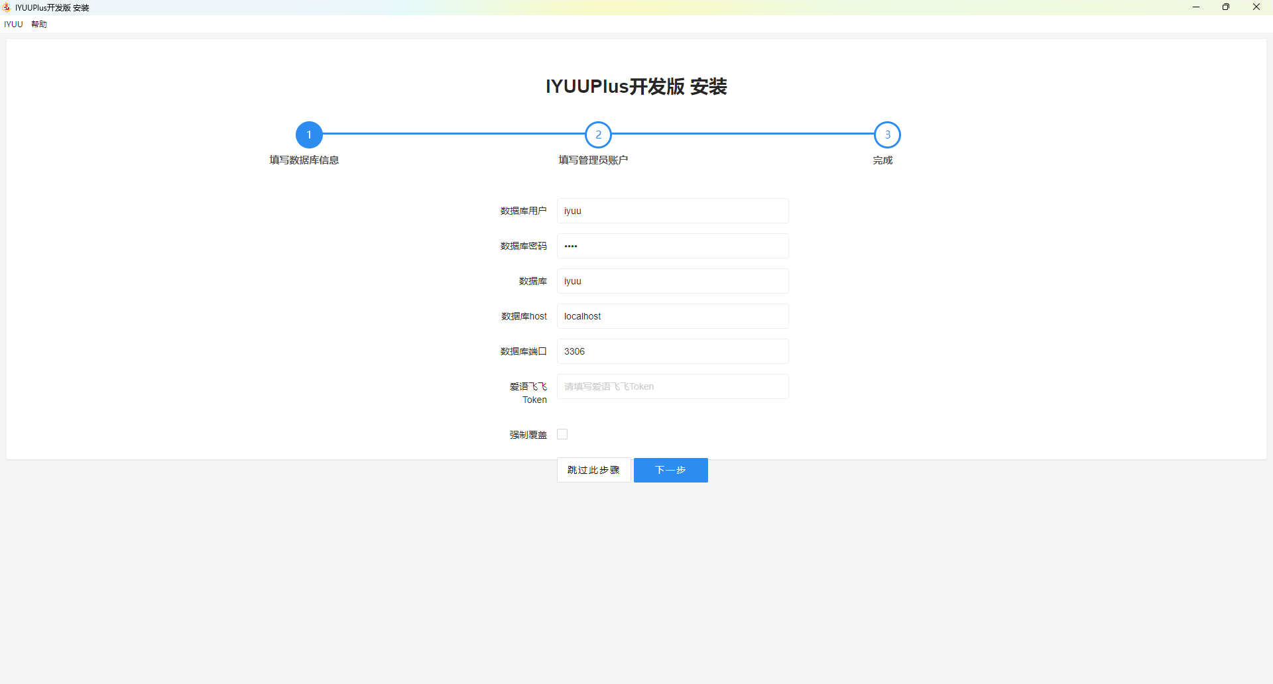1273x684 pixels.
Task: Focus the 数据库host input field
Action: 673,316
